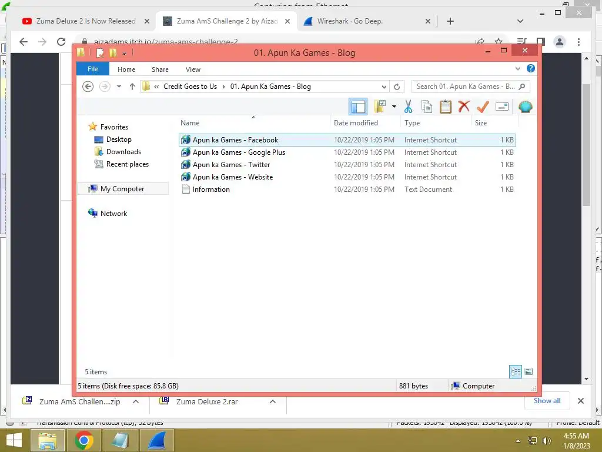602x452 pixels.
Task: Sort by Date modified column header
Action: (365, 122)
